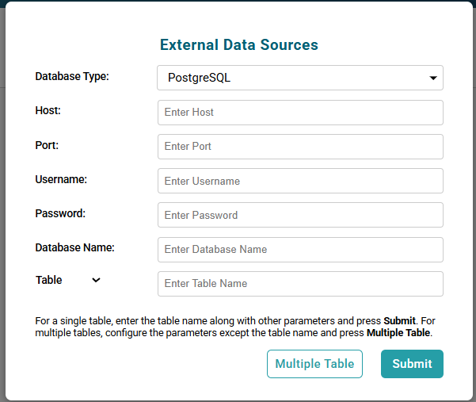Screen dimensions: 476x402
Task: Click into the Enter Port field
Action: point(300,147)
